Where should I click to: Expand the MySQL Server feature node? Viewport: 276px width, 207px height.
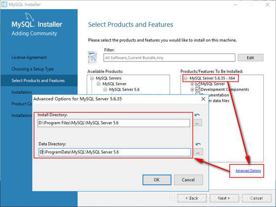[192, 84]
